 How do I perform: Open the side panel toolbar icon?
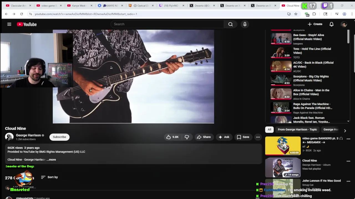[x=325, y=14]
